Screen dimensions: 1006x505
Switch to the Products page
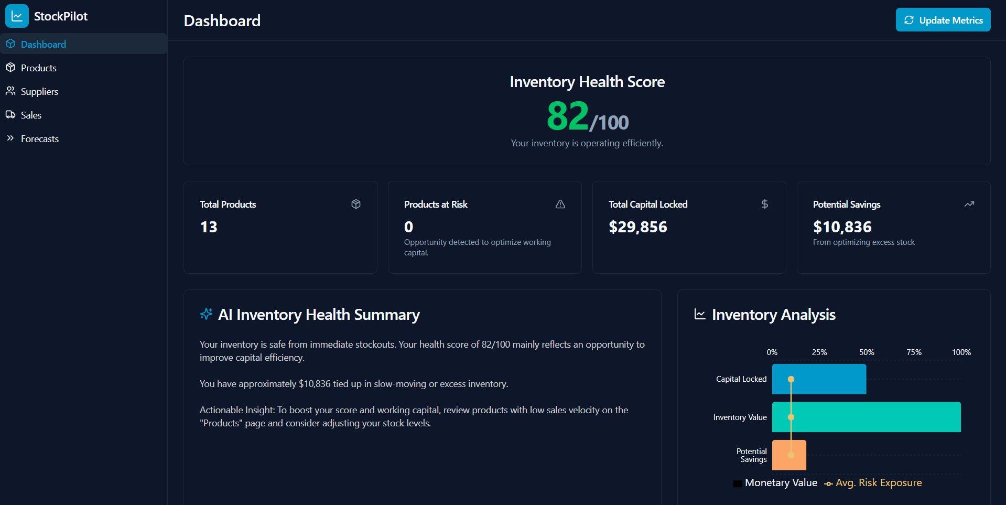38,67
